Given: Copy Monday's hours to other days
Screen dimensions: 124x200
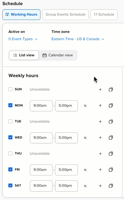Looking at the screenshot, I should coord(111,106).
